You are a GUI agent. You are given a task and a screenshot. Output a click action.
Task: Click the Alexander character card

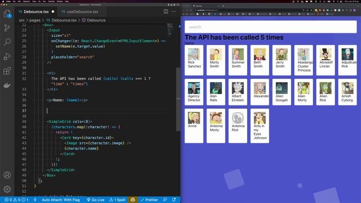pyautogui.click(x=259, y=92)
